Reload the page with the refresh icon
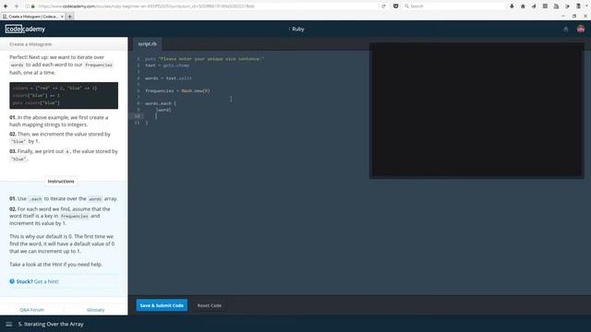Screen dimensions: 591x332 pos(384,6)
